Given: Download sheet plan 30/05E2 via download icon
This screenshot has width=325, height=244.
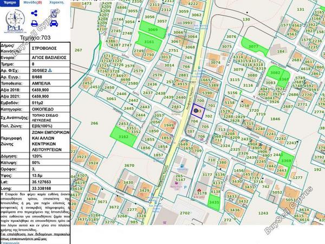Looking at the screenshot, I should click(50, 70).
